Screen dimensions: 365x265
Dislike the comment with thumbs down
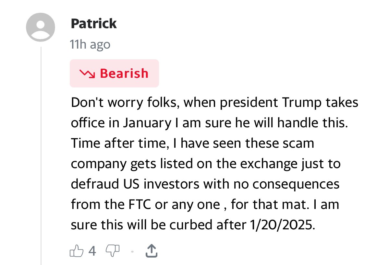tap(113, 250)
